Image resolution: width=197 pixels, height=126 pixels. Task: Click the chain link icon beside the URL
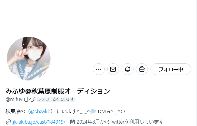[8, 122]
